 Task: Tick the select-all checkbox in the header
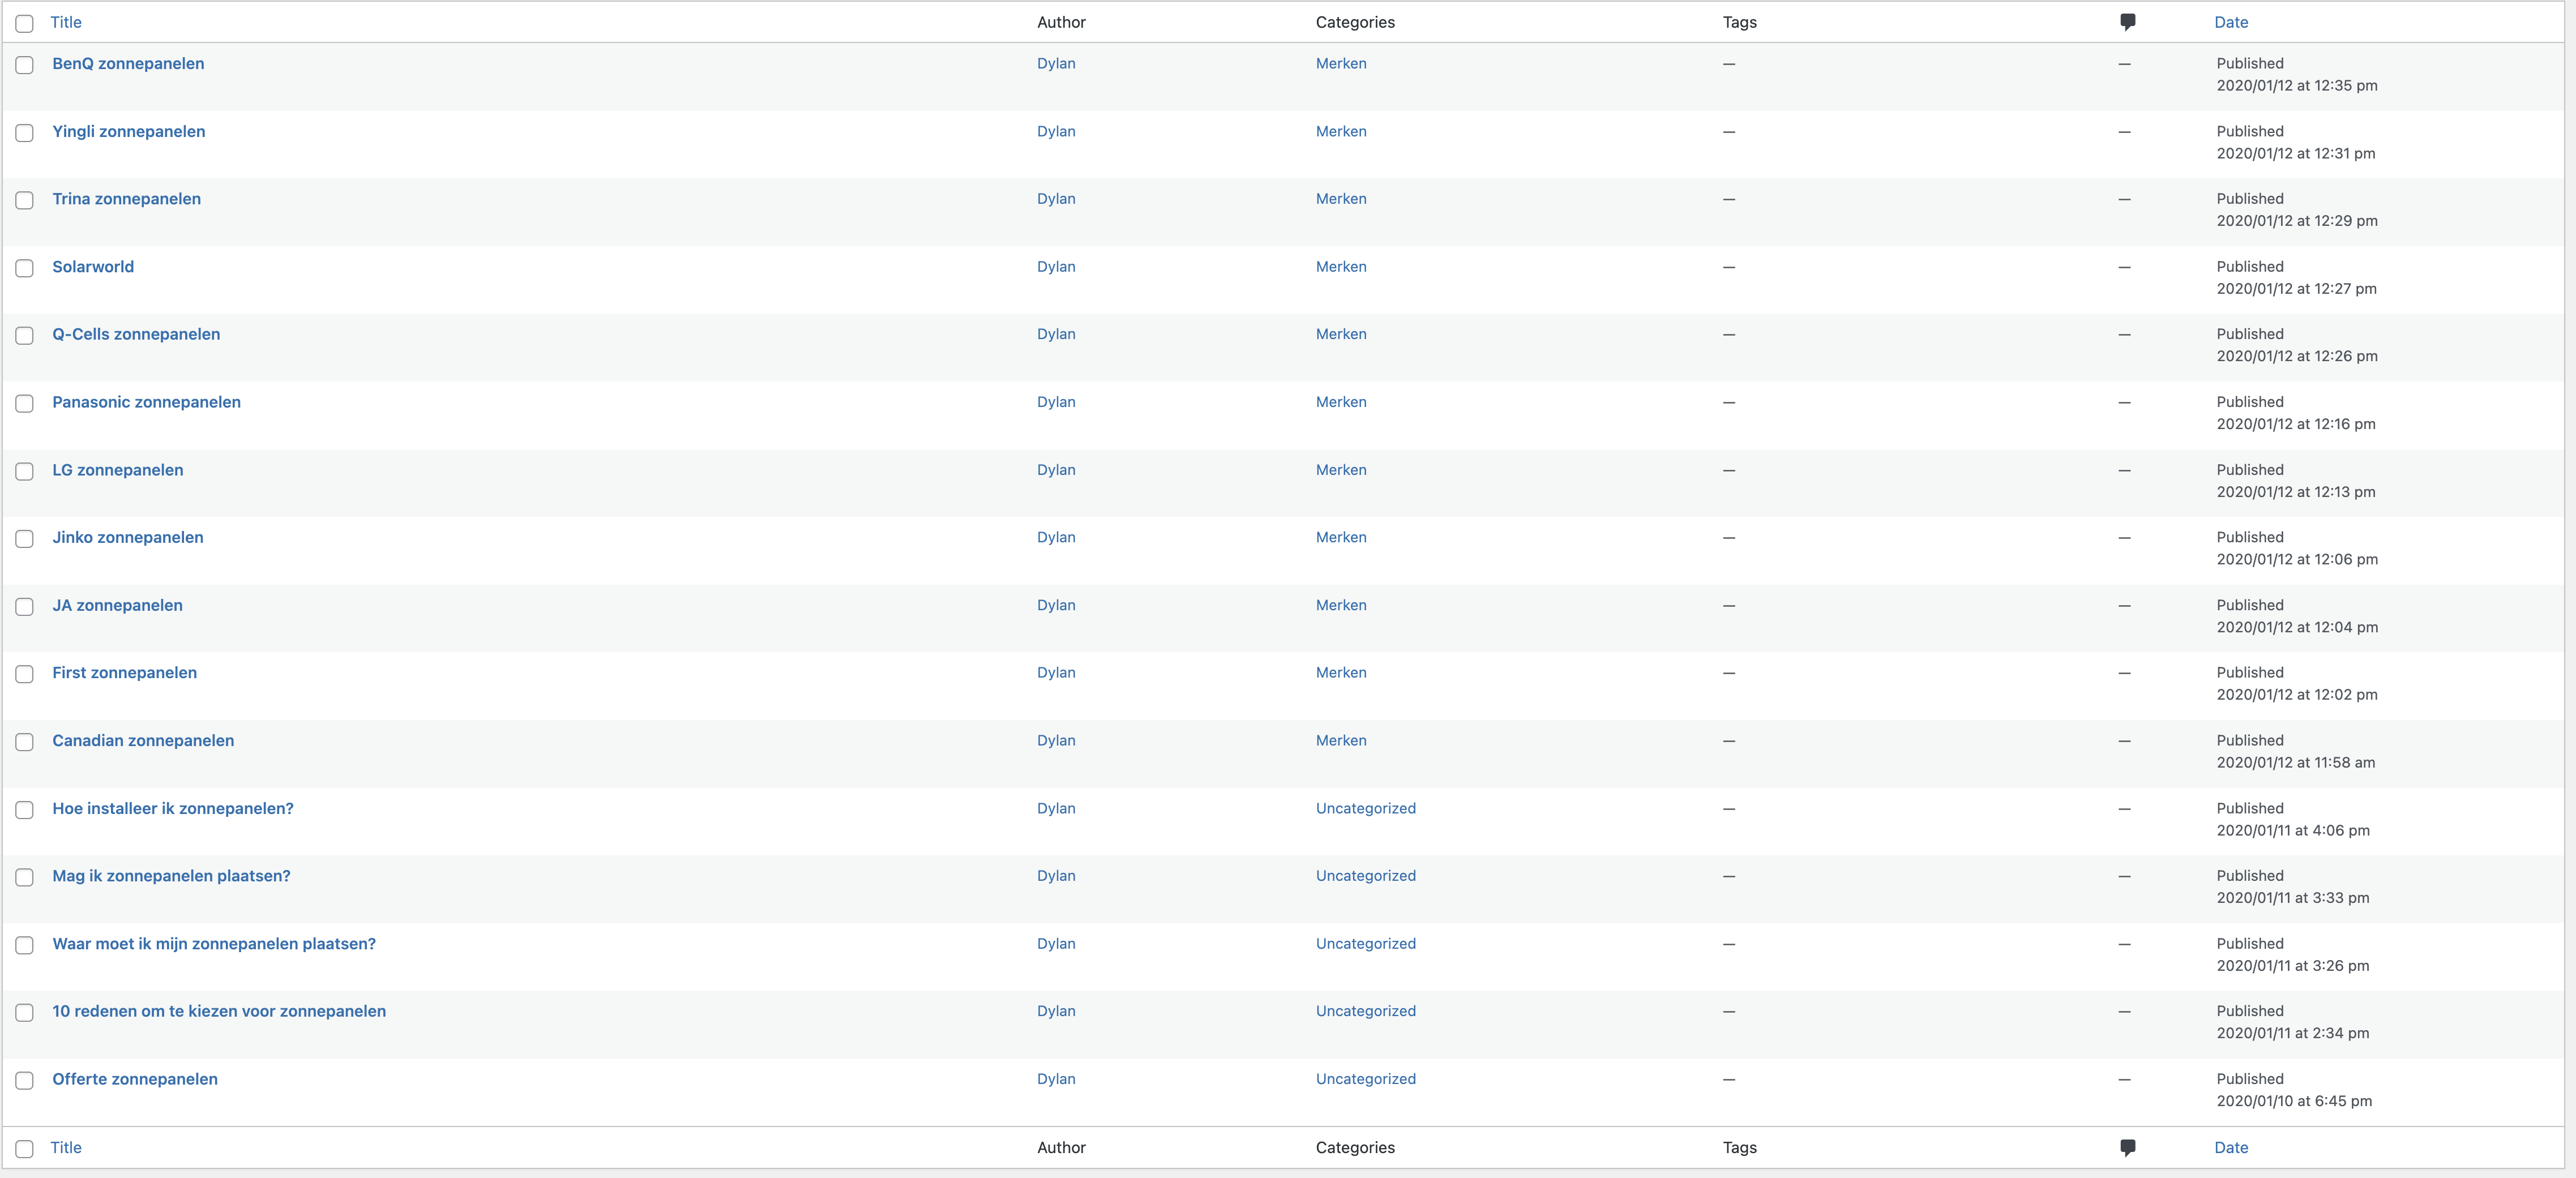(x=25, y=23)
